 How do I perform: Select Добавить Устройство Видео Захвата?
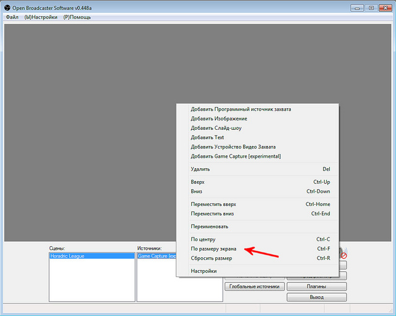point(233,147)
